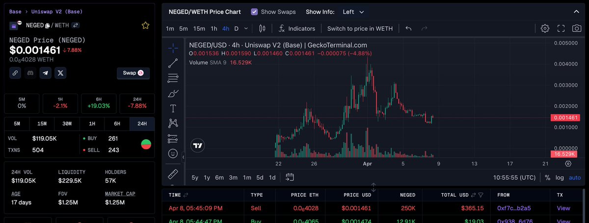Expand more chart intervals dropdown arrow

(x=246, y=28)
